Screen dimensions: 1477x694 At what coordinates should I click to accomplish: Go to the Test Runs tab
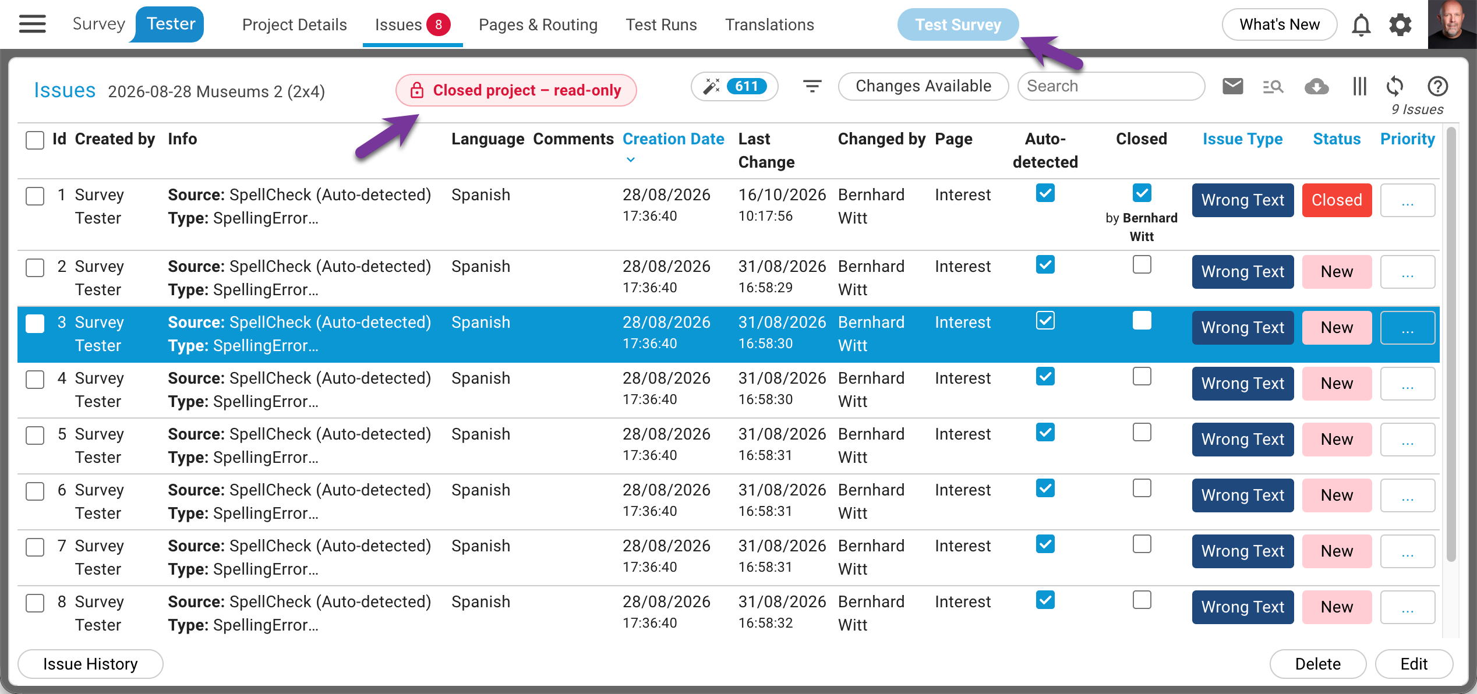click(x=661, y=25)
